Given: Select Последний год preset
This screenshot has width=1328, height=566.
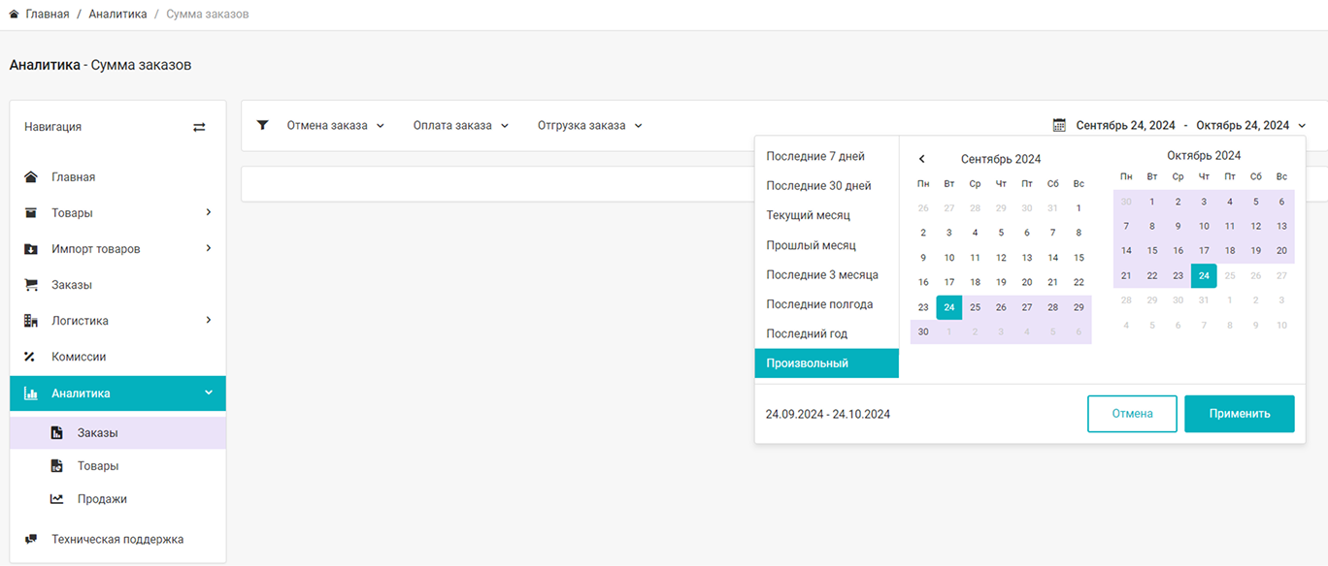Looking at the screenshot, I should pos(827,333).
